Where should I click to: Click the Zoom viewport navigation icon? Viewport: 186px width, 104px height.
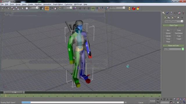[175, 99]
